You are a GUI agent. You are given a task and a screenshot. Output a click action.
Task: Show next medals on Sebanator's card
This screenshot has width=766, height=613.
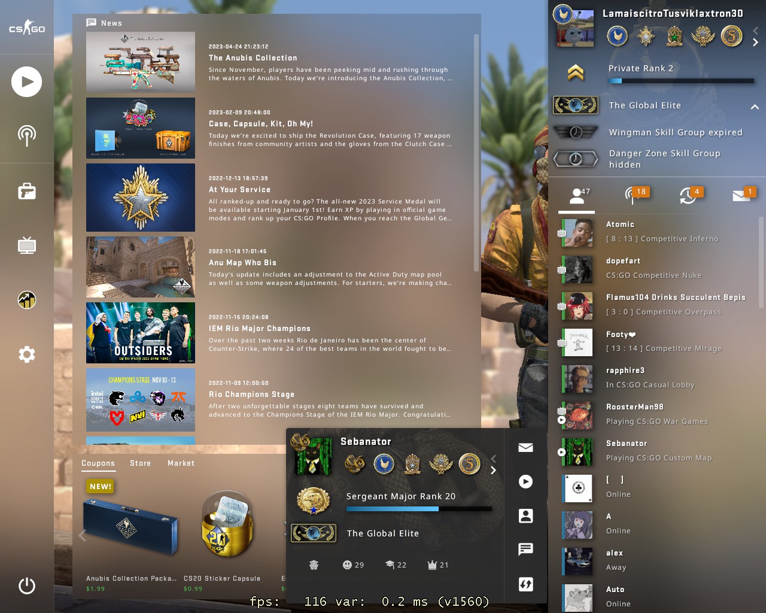(493, 471)
